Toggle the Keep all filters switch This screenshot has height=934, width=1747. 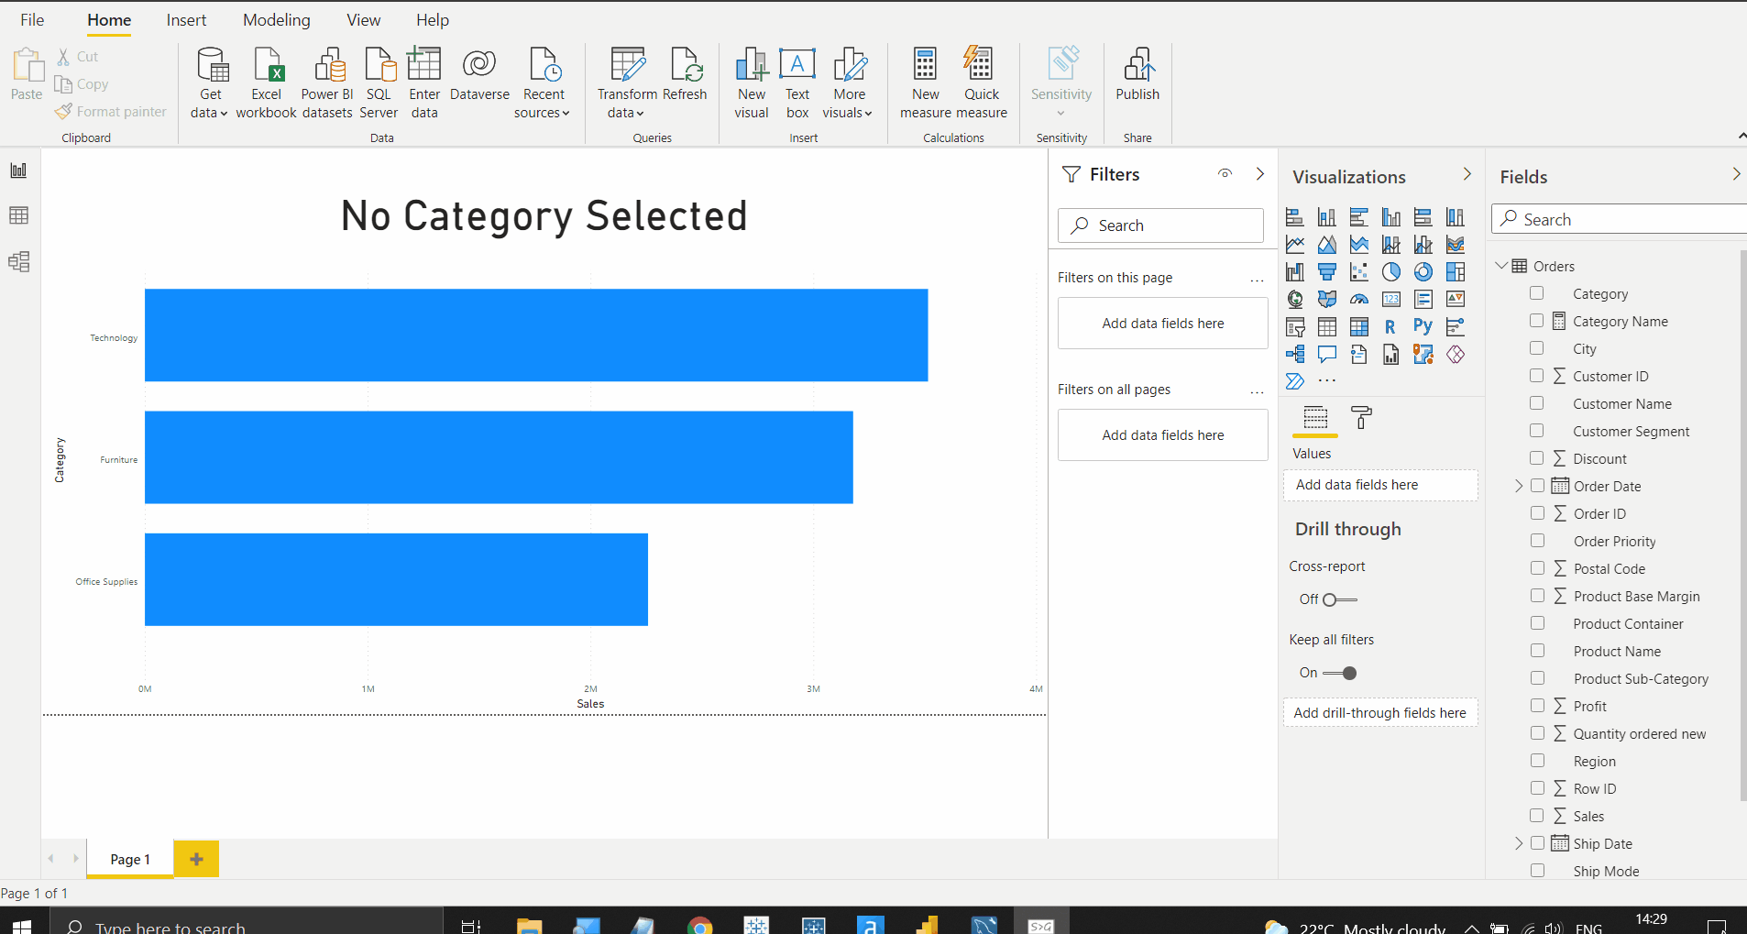1339,673
